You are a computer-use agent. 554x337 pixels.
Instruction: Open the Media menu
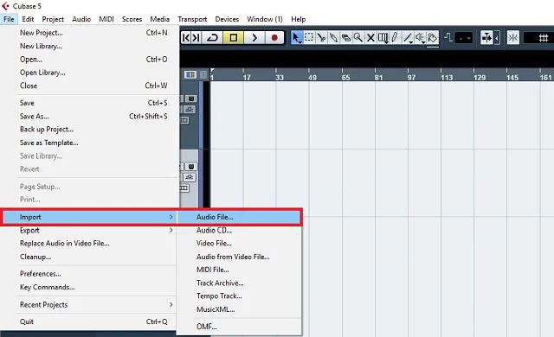pos(159,19)
